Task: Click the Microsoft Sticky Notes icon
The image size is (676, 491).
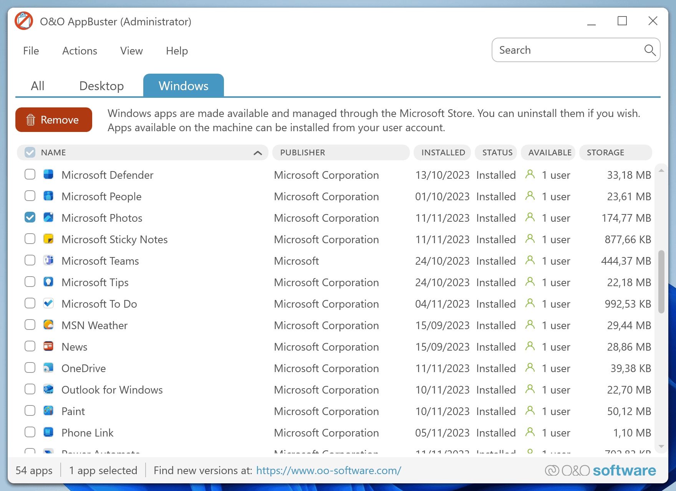Action: [48, 239]
